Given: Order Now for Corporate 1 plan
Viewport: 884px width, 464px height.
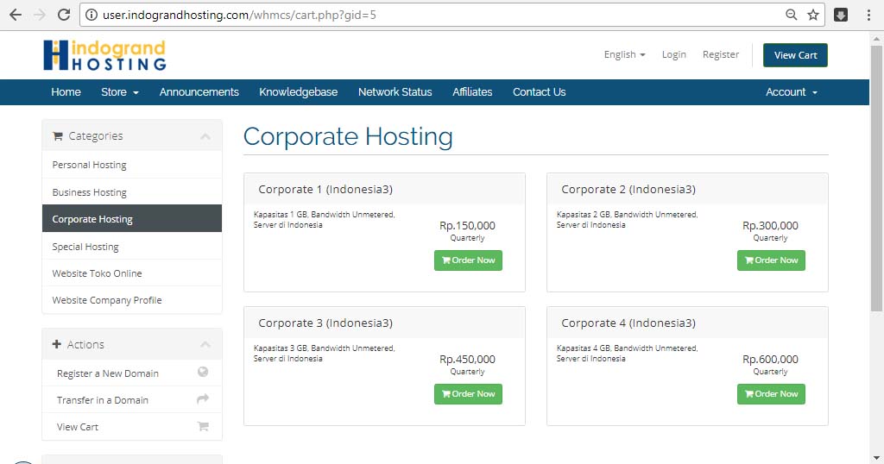Looking at the screenshot, I should tap(468, 260).
